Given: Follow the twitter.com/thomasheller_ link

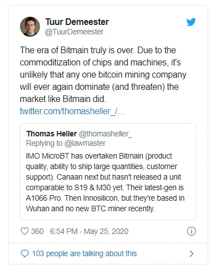Looking at the screenshot, I should [x=73, y=111].
